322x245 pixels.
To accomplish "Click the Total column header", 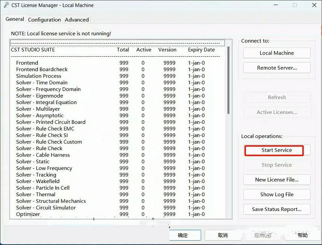I will pos(123,50).
